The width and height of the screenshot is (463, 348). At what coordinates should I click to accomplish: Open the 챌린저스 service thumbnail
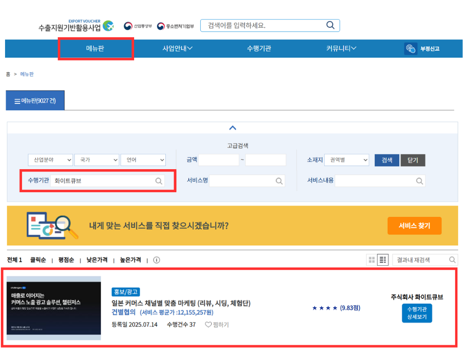point(54,308)
